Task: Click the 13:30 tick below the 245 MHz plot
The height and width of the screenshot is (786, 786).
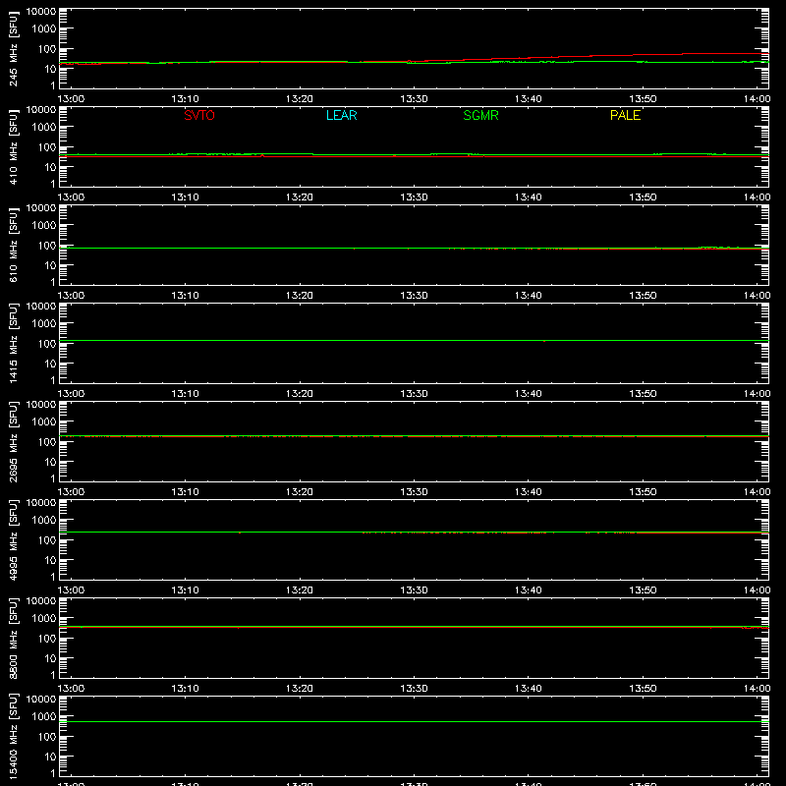Action: click(x=414, y=99)
